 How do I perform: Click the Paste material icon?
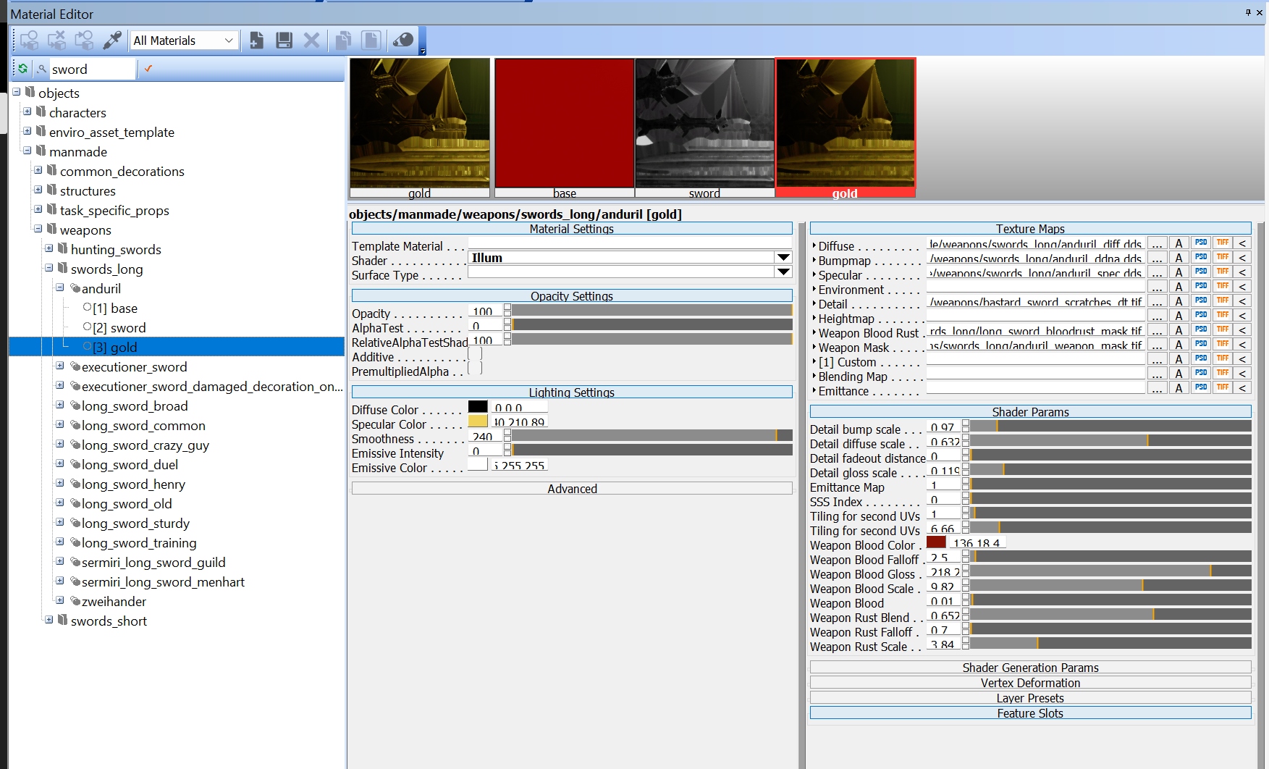click(371, 41)
